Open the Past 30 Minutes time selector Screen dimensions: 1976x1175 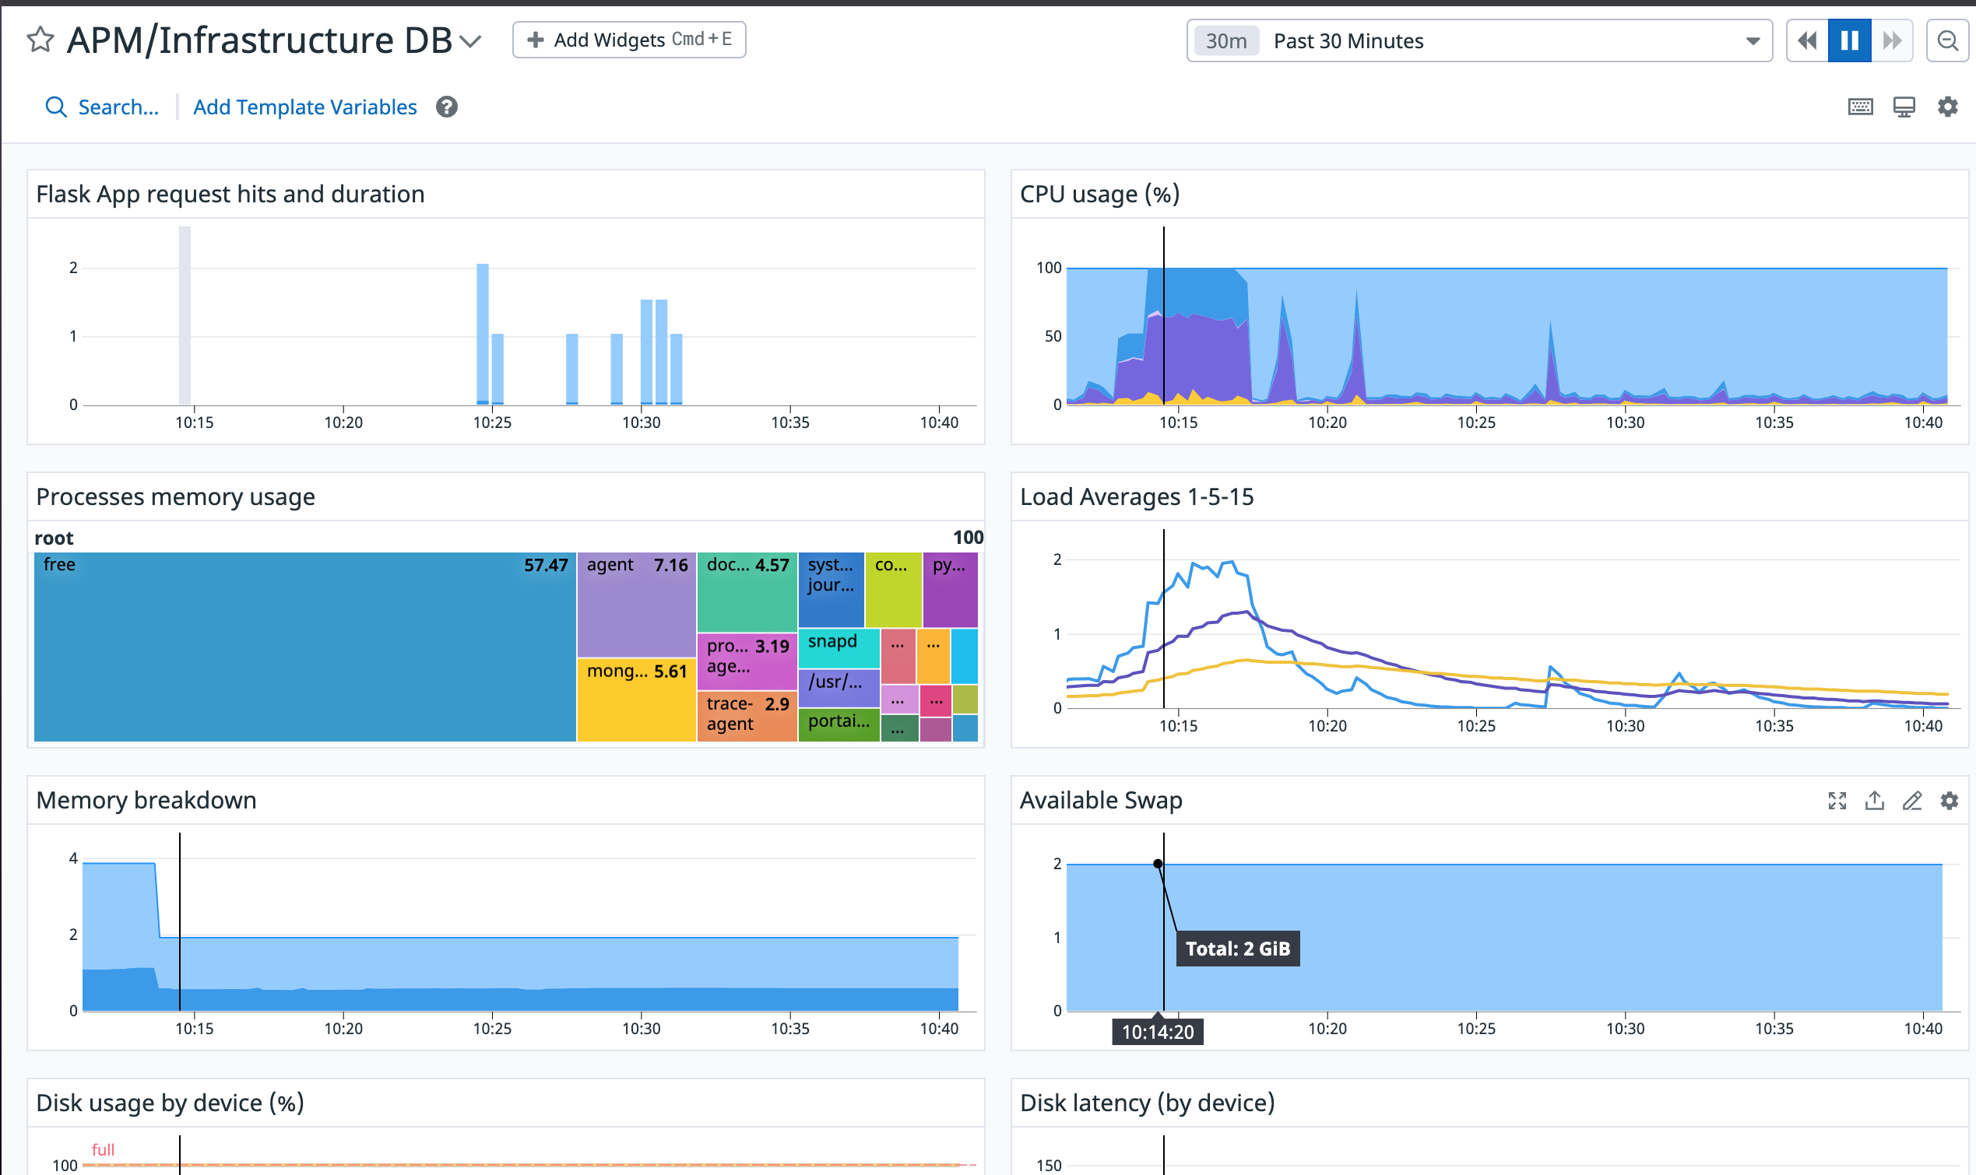1478,40
